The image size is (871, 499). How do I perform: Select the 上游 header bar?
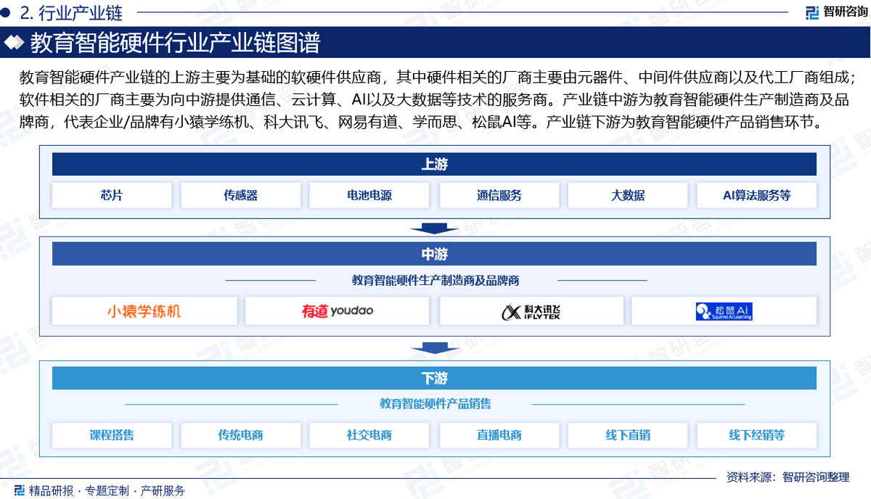434,164
